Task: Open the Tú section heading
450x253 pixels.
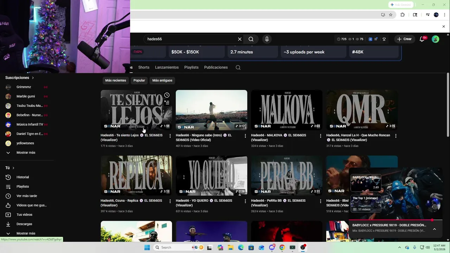Action: (x=10, y=168)
